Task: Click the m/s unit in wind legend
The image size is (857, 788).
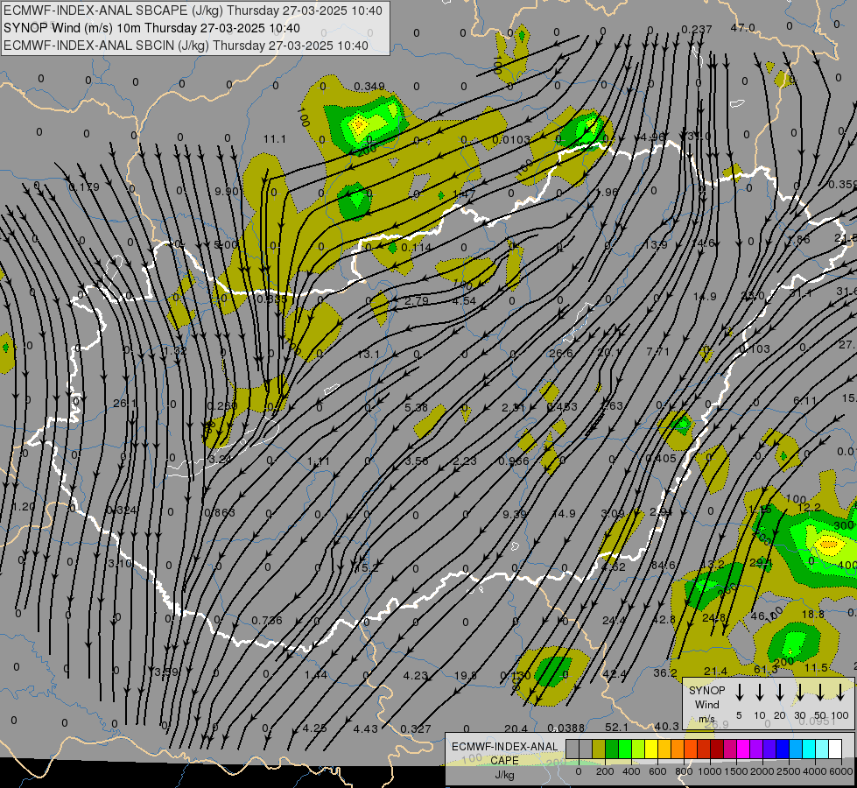Action: pyautogui.click(x=706, y=719)
